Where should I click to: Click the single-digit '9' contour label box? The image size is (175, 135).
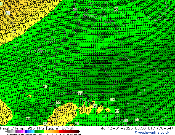pyautogui.click(x=45, y=87)
